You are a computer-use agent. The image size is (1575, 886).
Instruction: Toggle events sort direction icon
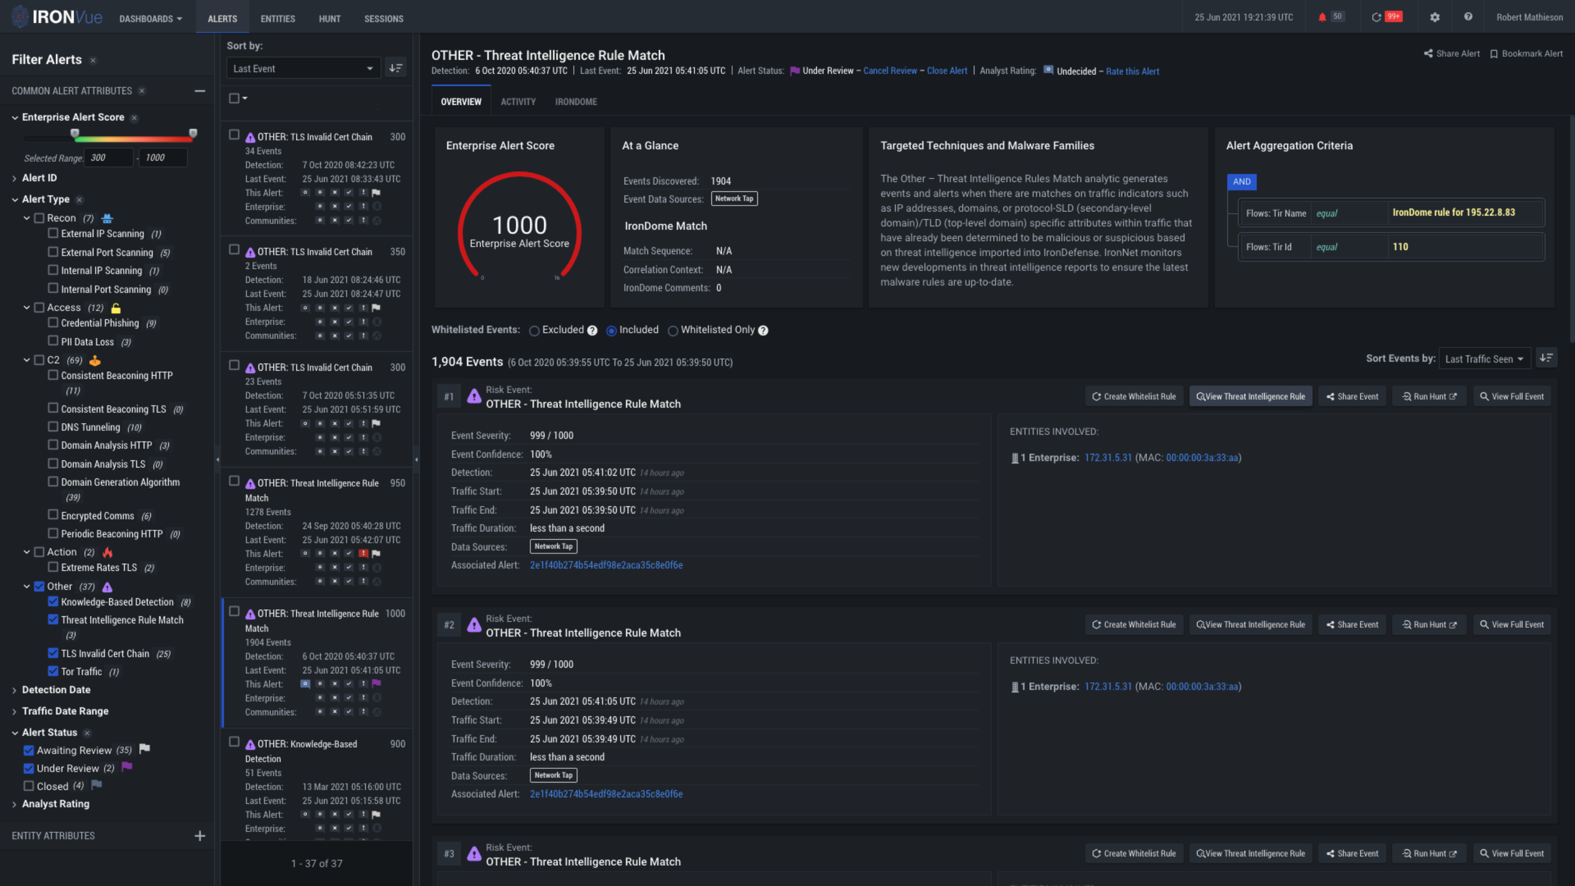[x=1546, y=358]
